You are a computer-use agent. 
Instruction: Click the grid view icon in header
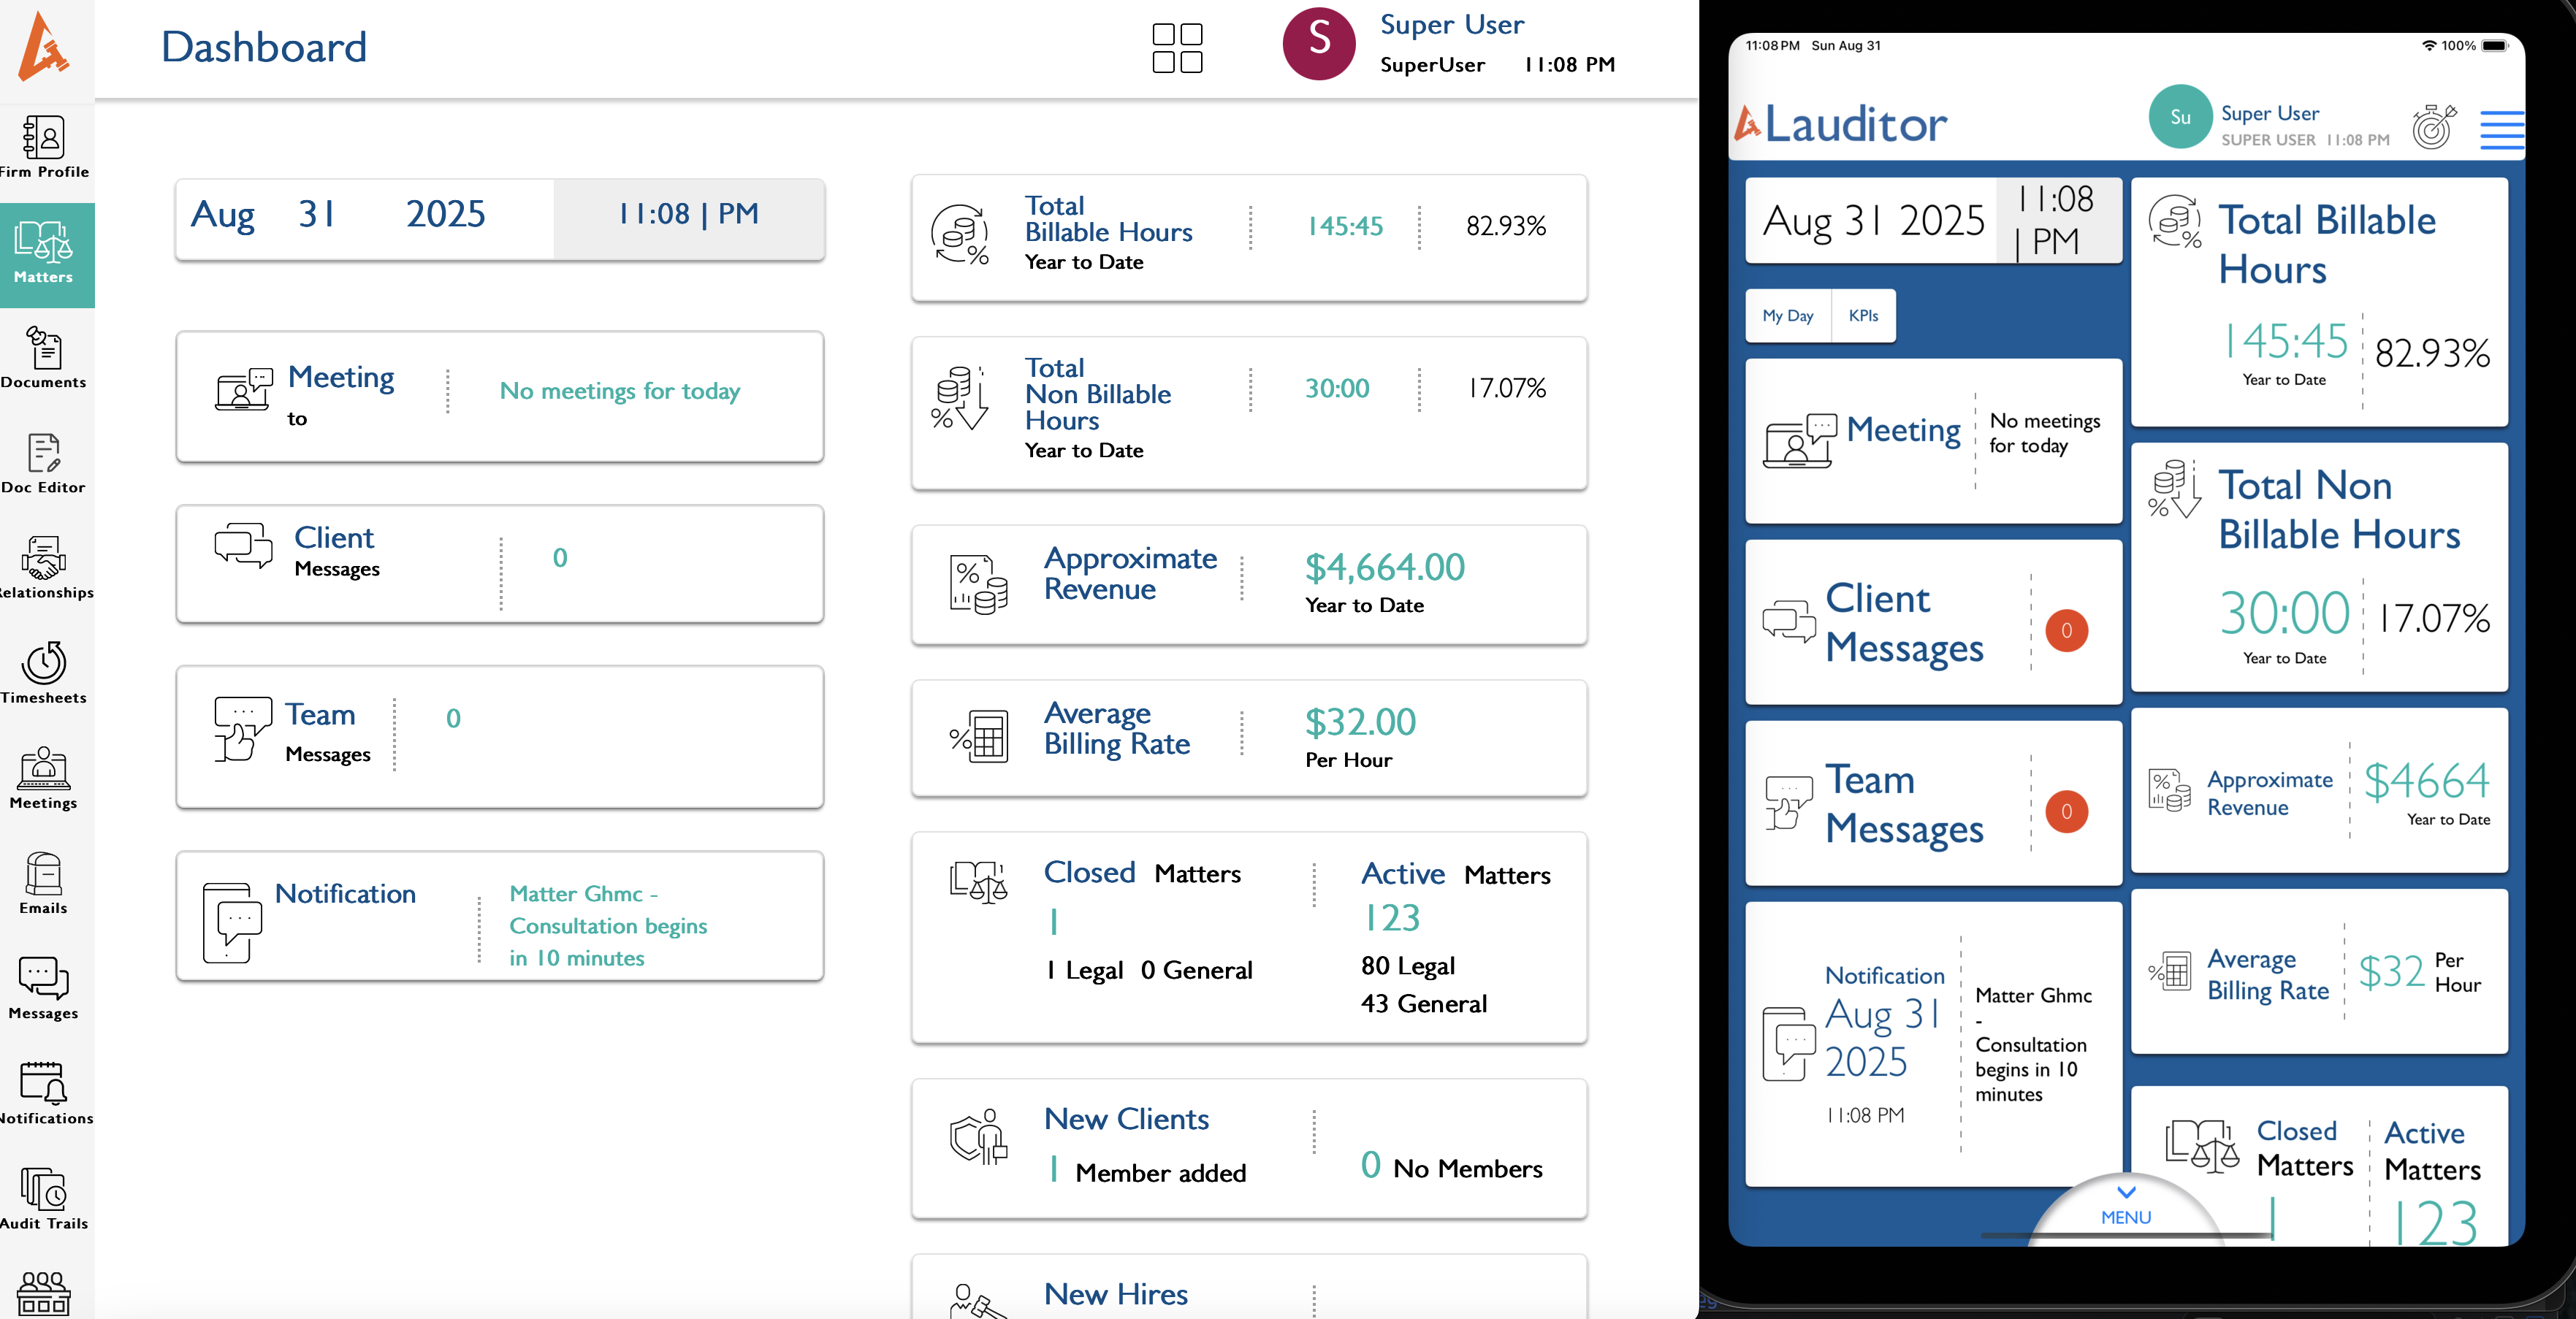(x=1177, y=48)
